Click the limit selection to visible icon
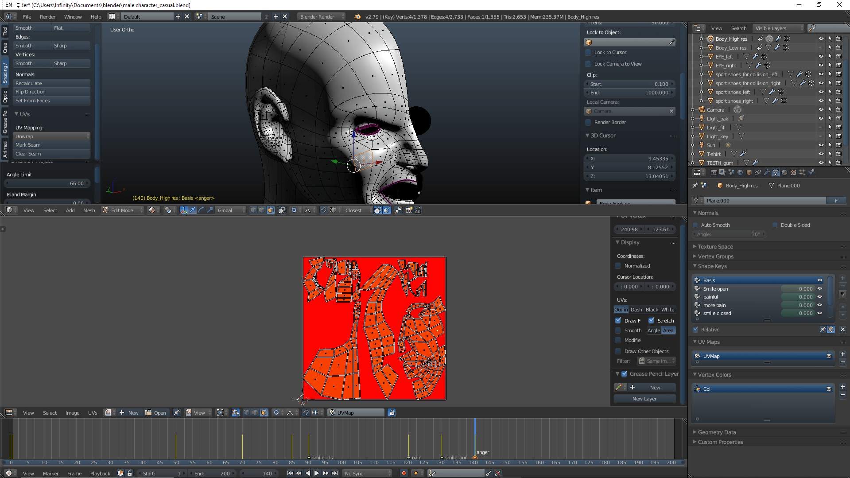This screenshot has height=478, width=850. (282, 210)
